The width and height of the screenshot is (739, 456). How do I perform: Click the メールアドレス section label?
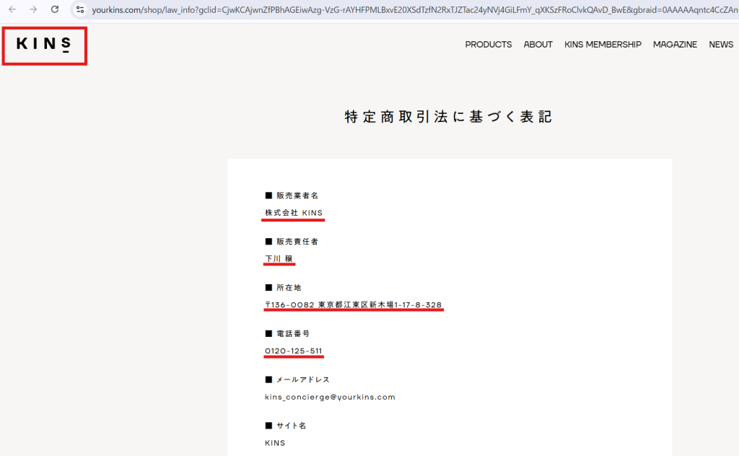click(298, 379)
